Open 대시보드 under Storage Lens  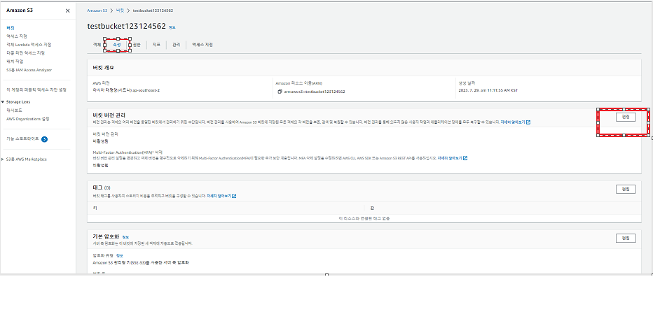pyautogui.click(x=14, y=110)
